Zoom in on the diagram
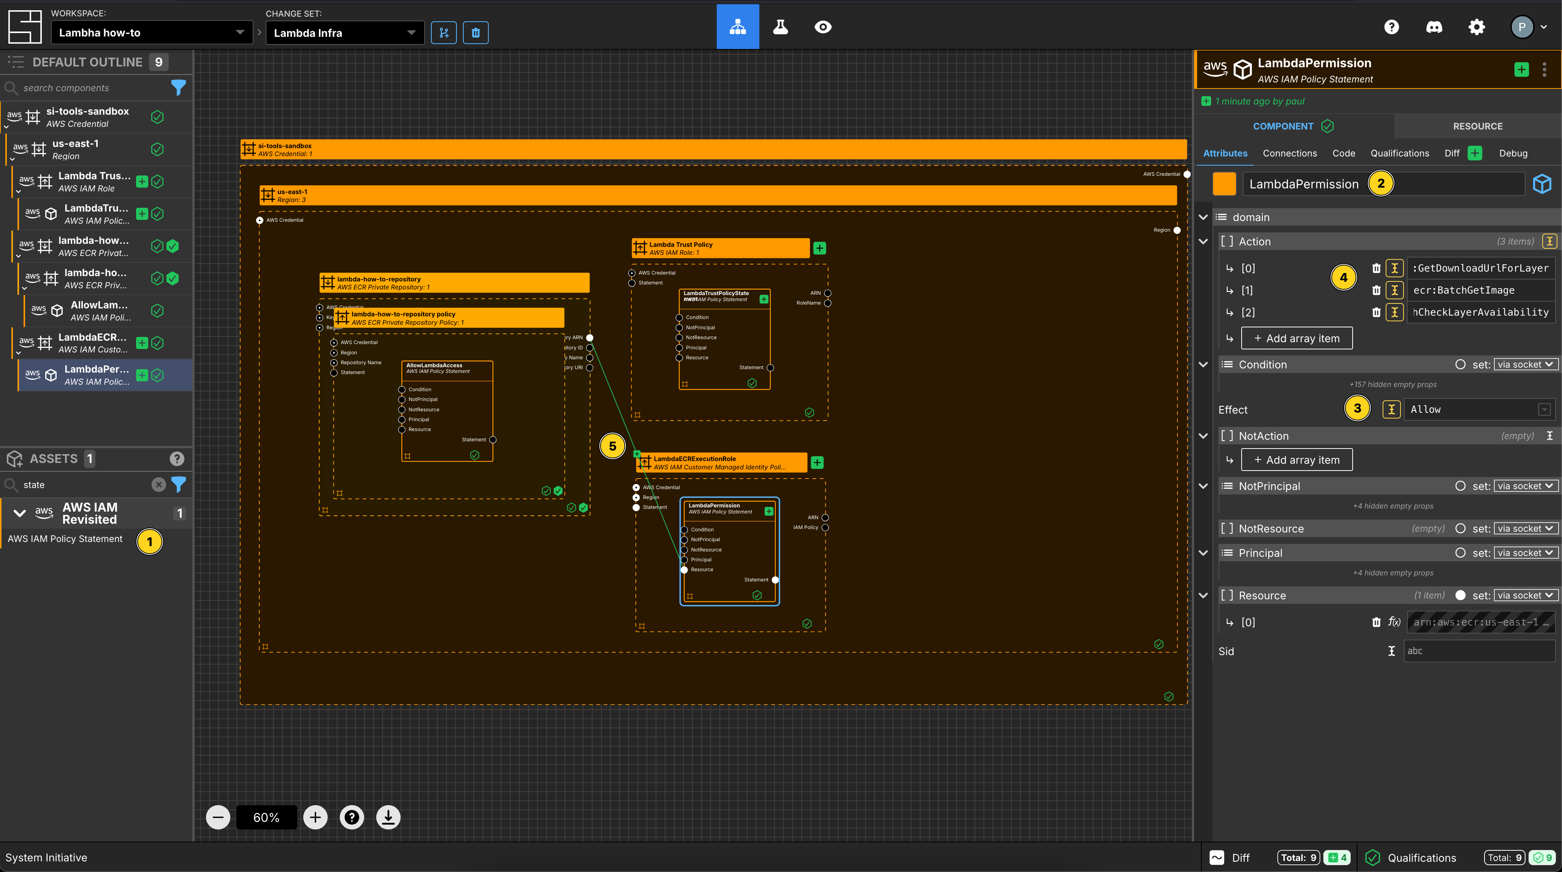 [x=315, y=817]
